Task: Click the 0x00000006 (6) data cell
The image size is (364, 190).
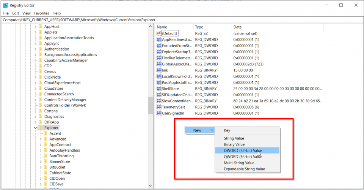Action: pyautogui.click(x=246, y=107)
